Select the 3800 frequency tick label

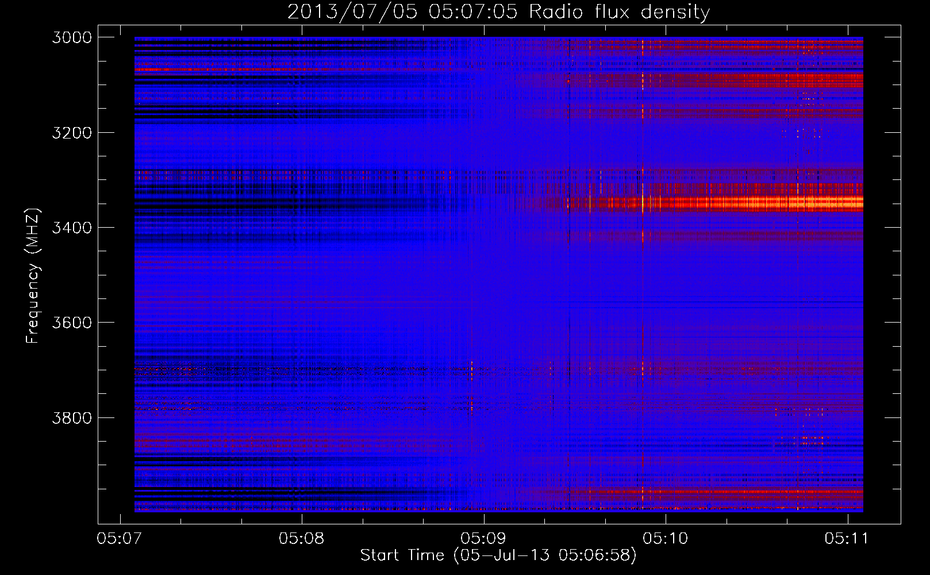click(72, 417)
